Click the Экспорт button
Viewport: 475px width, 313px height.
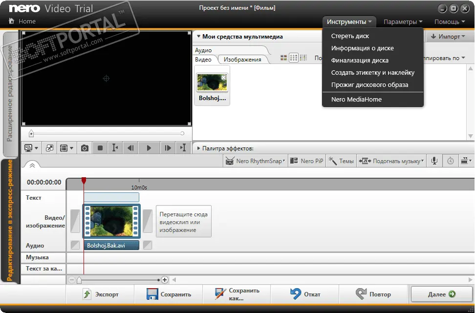pos(101,294)
